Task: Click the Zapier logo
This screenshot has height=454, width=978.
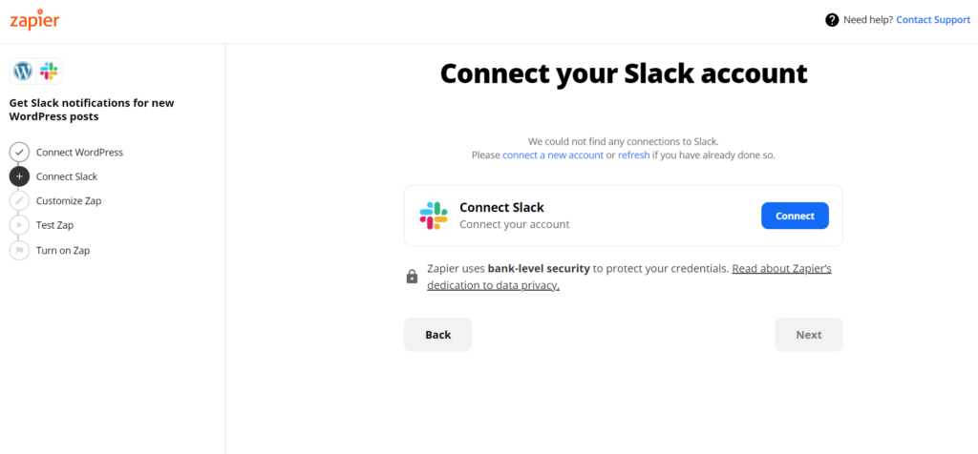Action: [x=34, y=19]
